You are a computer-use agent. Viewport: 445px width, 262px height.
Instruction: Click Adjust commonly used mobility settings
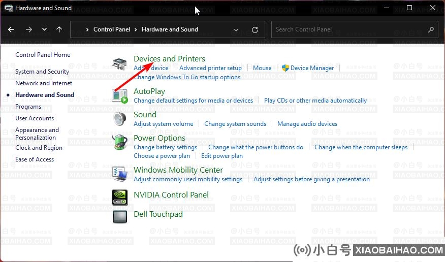(x=188, y=179)
